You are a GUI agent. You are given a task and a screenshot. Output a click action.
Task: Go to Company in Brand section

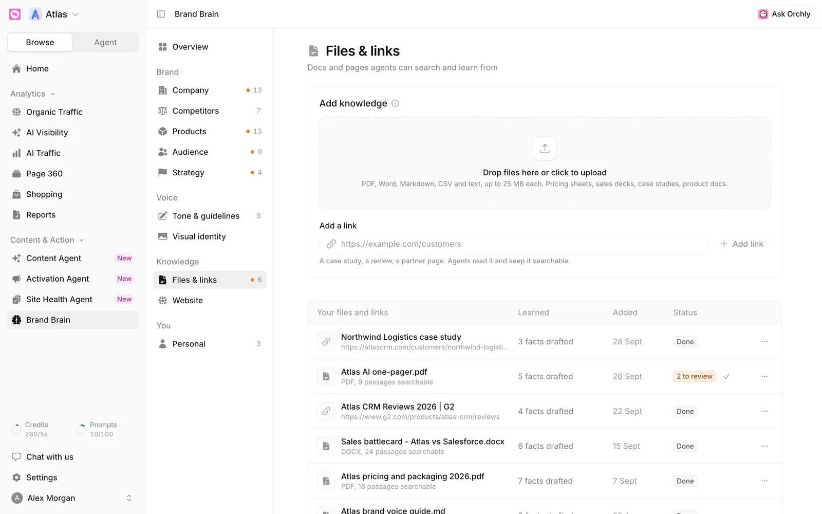click(x=210, y=90)
